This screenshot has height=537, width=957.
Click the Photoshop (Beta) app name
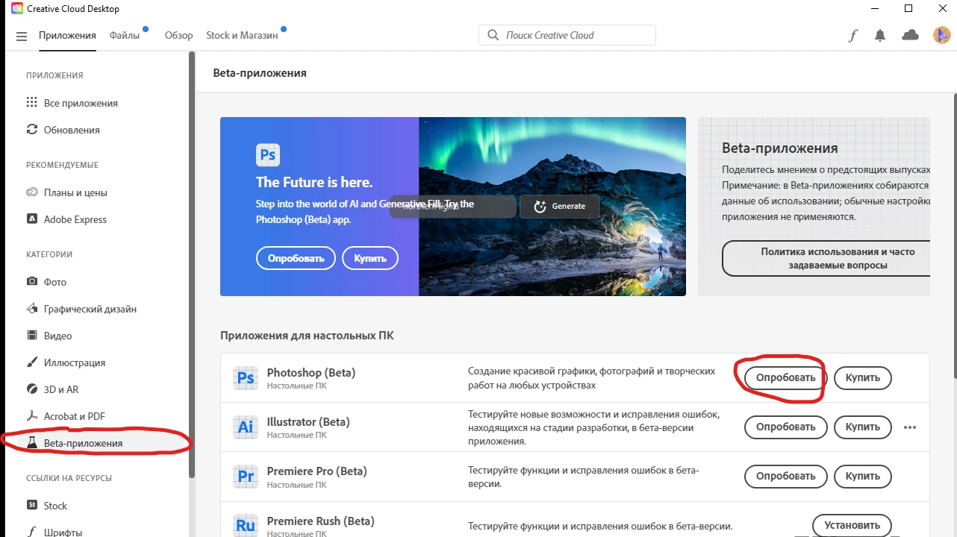tap(311, 372)
